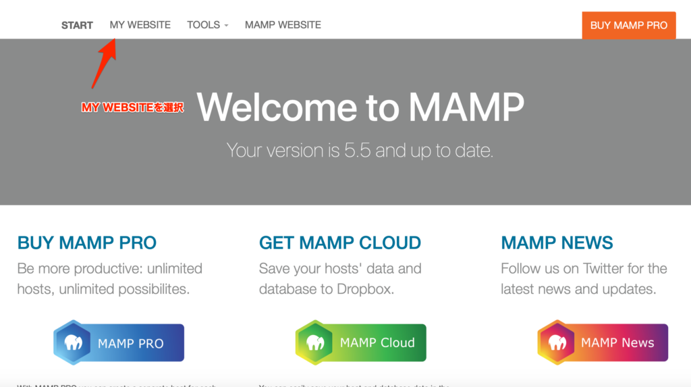The image size is (691, 387).
Task: Click the elephant icon on MAMP News badge
Action: 557,342
